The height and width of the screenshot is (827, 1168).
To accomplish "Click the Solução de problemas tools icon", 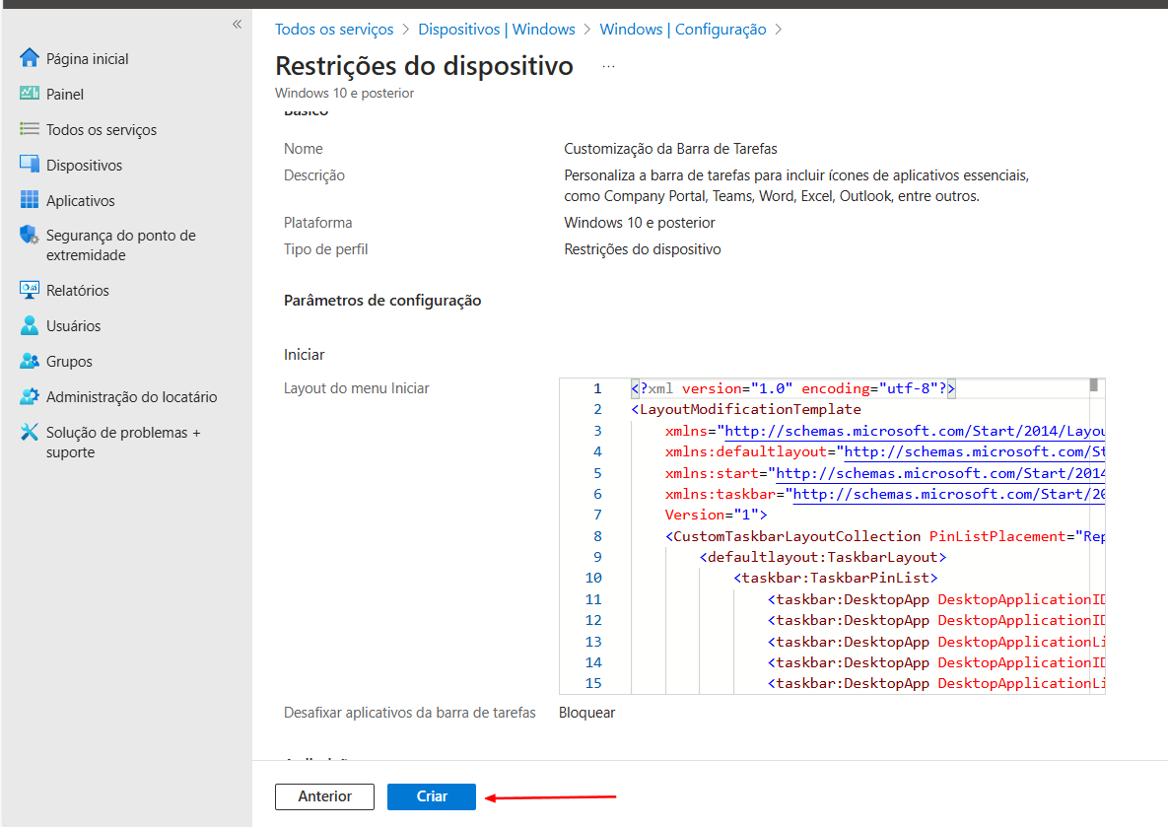I will [x=29, y=432].
